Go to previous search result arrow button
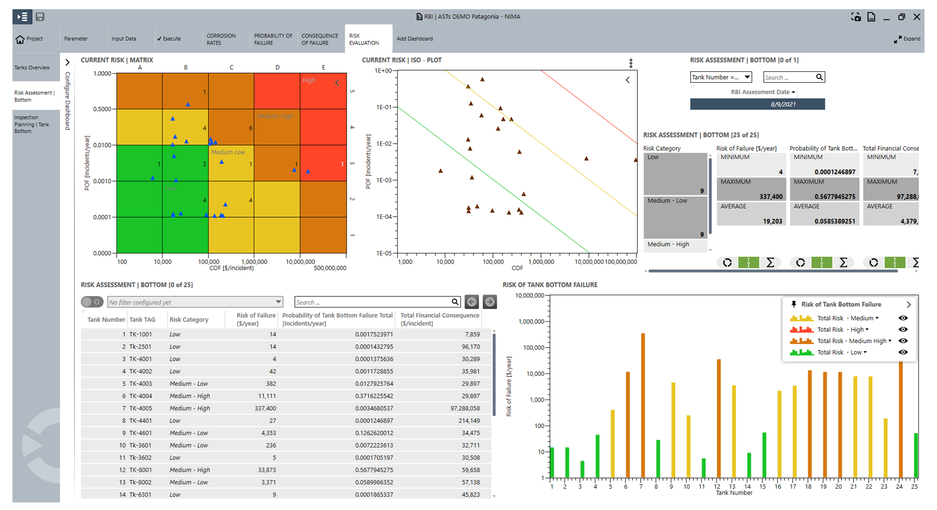The image size is (937, 510). pyautogui.click(x=472, y=302)
